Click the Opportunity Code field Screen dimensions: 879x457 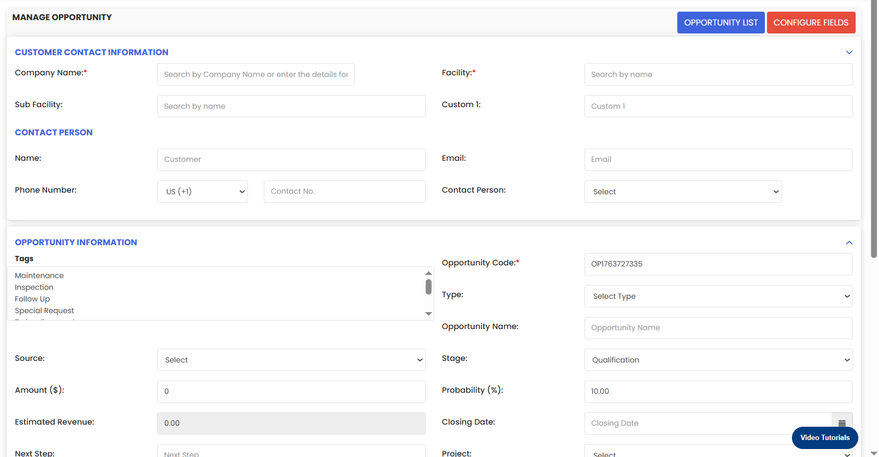coord(719,264)
